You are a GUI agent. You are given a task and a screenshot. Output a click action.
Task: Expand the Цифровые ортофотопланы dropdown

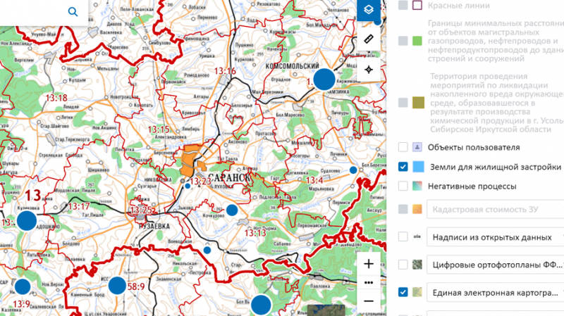click(x=497, y=265)
